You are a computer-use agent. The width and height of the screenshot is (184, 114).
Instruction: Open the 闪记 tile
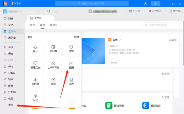pyautogui.click(x=35, y=98)
